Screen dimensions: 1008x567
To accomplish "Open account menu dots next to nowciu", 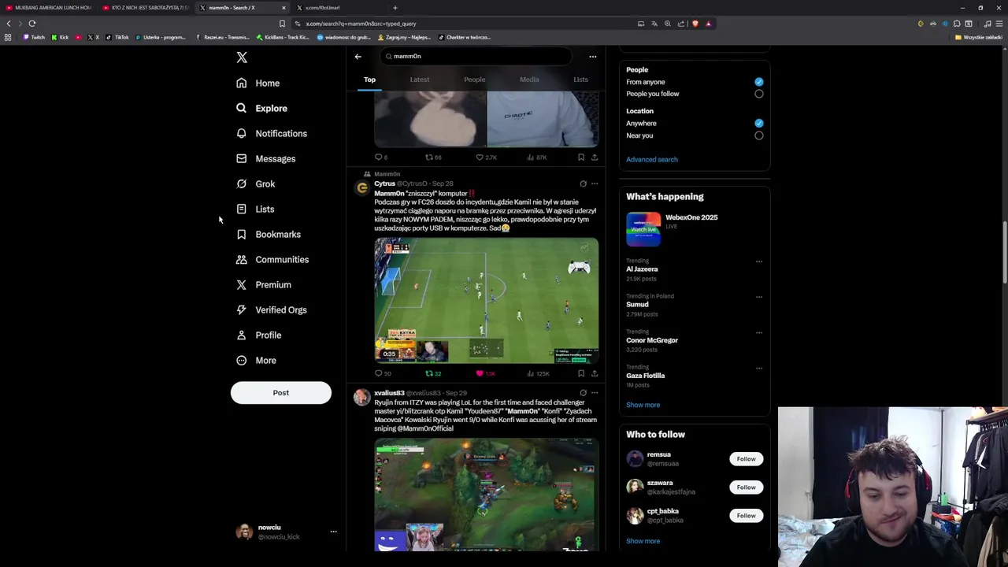I will click(334, 532).
